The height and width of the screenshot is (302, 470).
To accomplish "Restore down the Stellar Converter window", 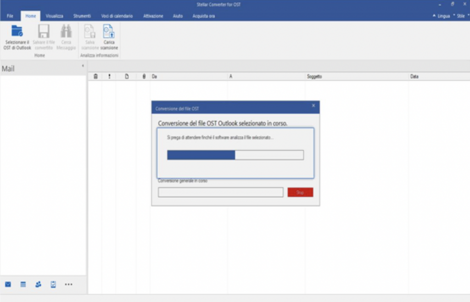I will pos(452,4).
